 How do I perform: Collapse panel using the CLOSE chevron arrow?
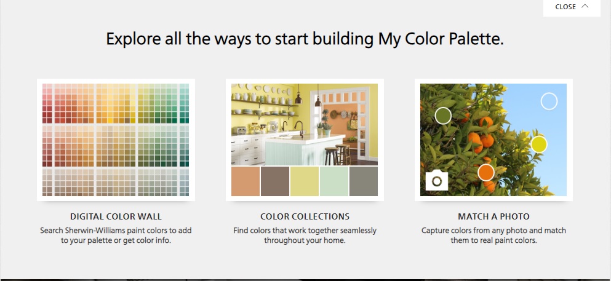click(585, 6)
